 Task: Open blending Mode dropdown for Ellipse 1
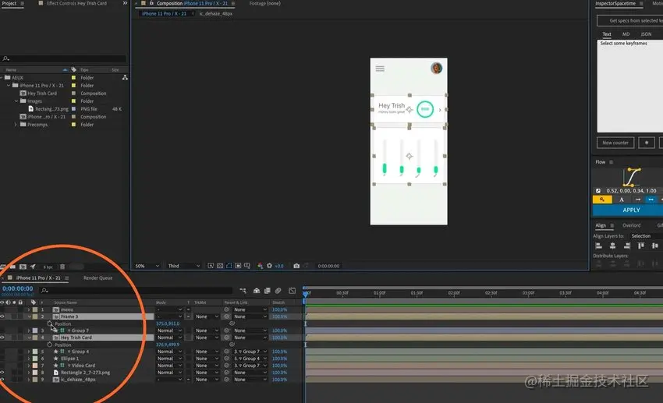tap(169, 359)
